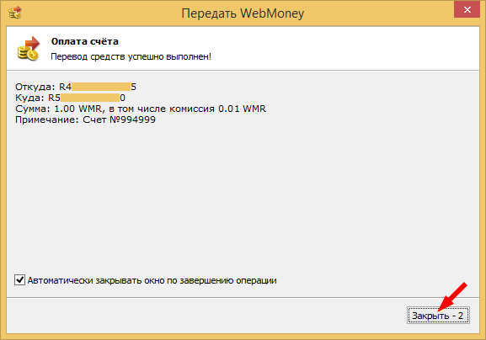The height and width of the screenshot is (340, 486).
Task: Click the coins payment icon in header
Action: [x=28, y=49]
